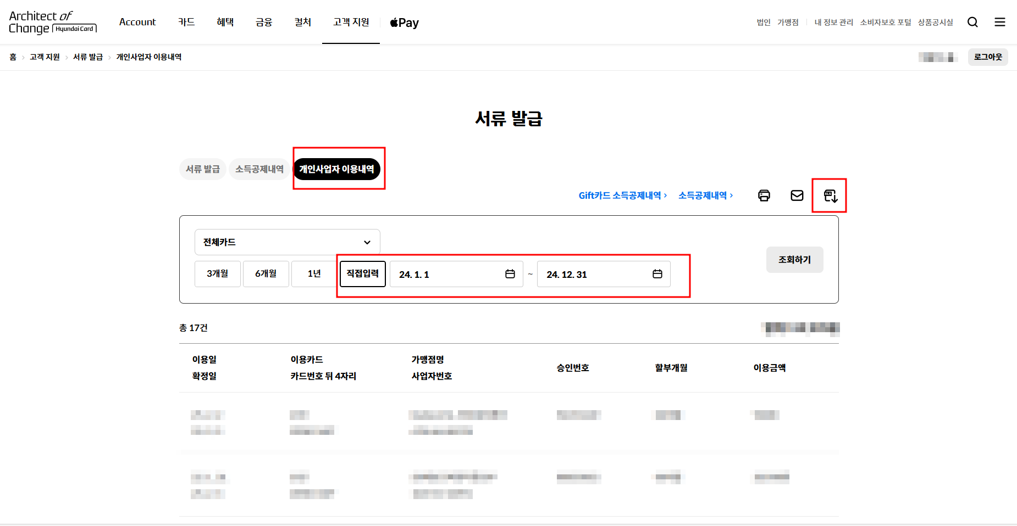This screenshot has width=1017, height=526.
Task: Click the Hyundai Card logo
Action: (53, 23)
